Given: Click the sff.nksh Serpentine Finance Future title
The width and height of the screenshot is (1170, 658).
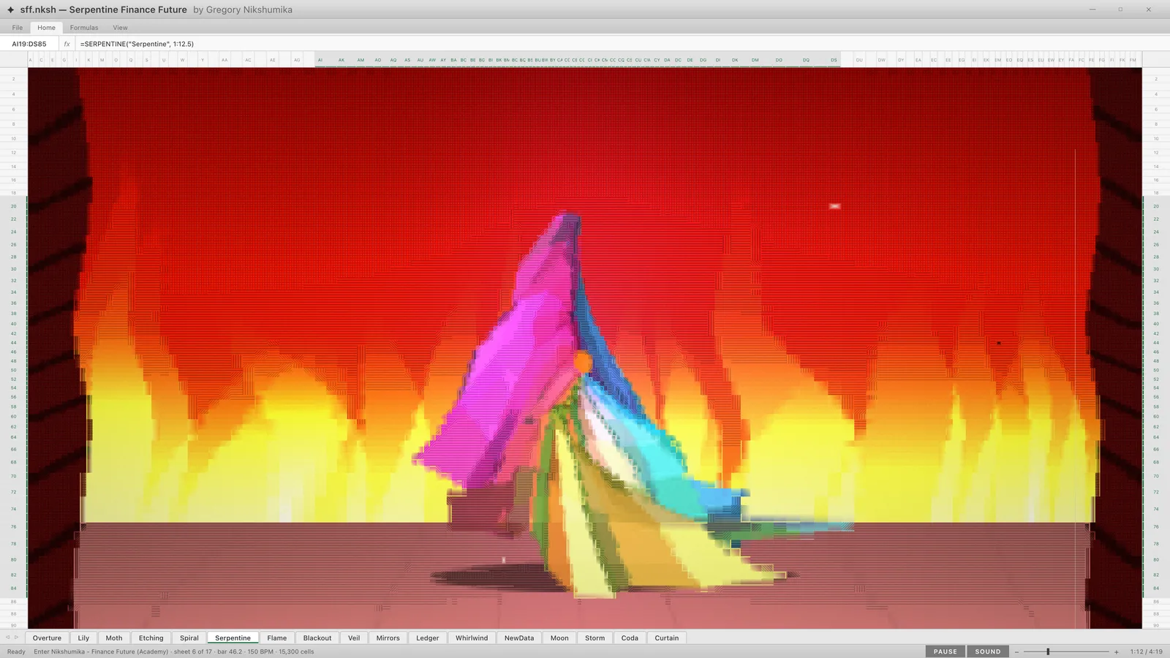Looking at the screenshot, I should 103,10.
